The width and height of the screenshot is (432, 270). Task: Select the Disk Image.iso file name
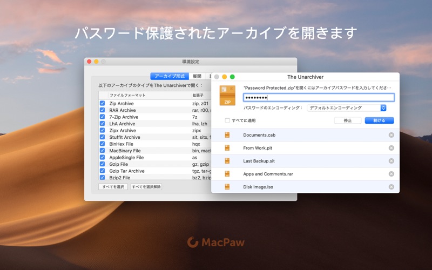(x=258, y=187)
